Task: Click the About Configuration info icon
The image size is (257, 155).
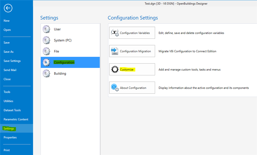Action: click(x=115, y=88)
